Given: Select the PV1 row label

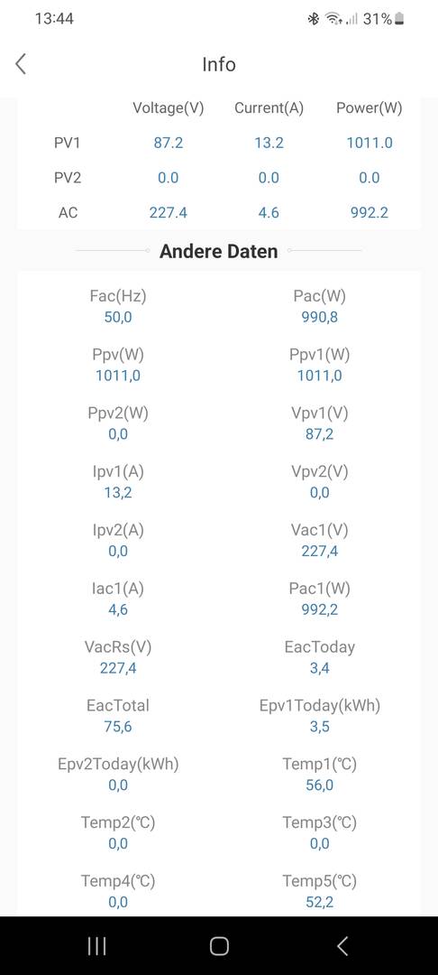Looking at the screenshot, I should [x=68, y=143].
